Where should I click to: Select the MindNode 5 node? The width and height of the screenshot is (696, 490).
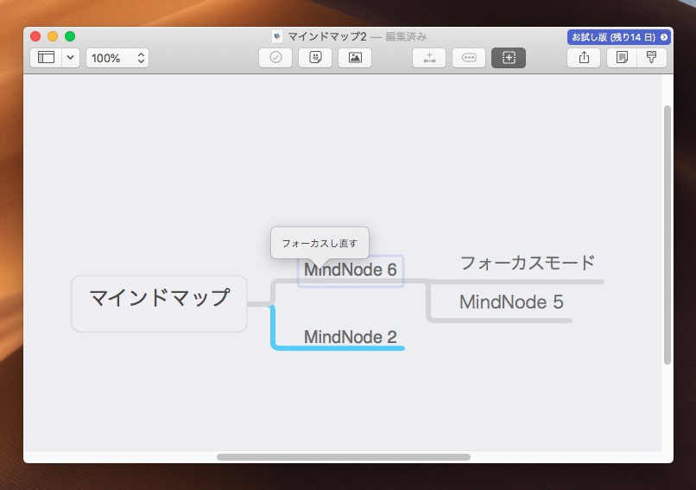coord(511,302)
